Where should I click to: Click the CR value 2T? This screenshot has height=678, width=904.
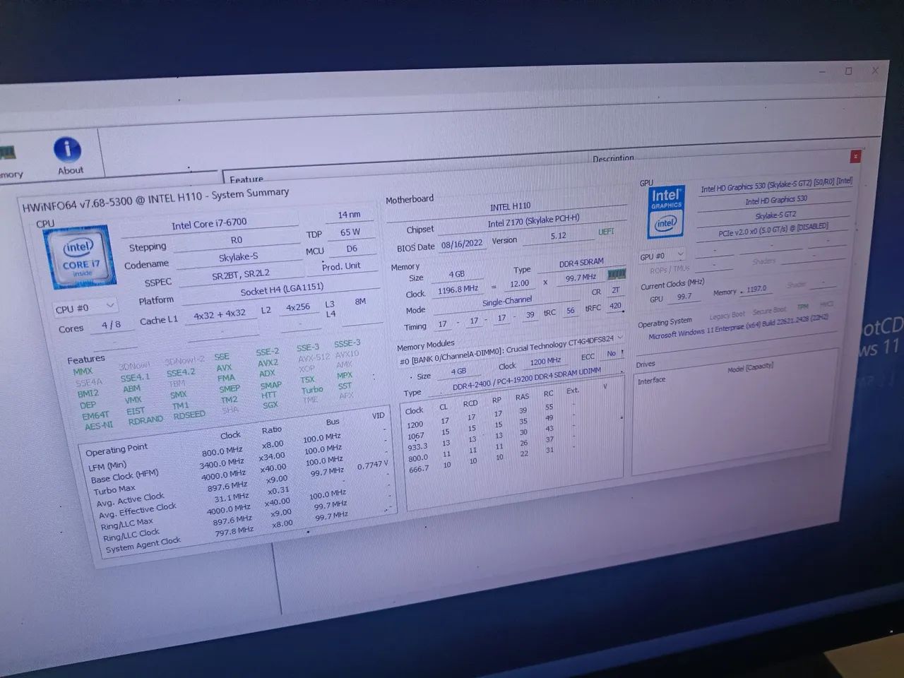coord(616,290)
